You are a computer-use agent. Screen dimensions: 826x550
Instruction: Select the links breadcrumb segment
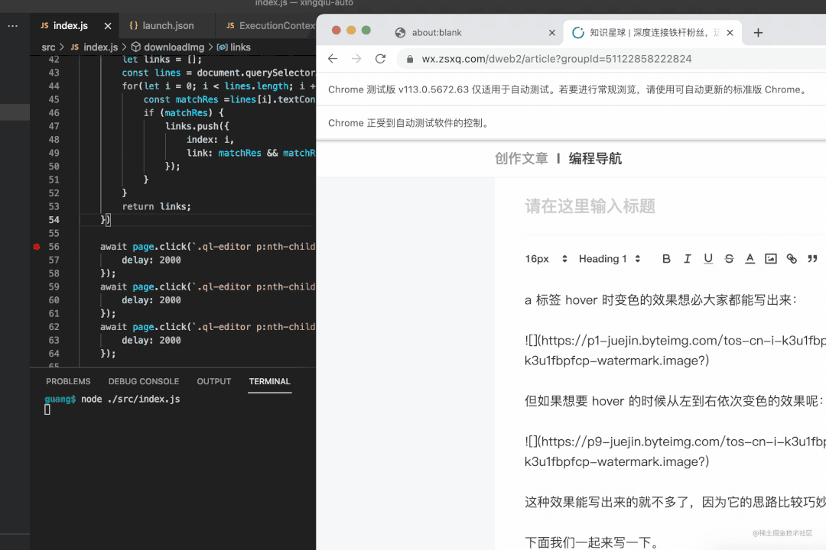pyautogui.click(x=234, y=47)
